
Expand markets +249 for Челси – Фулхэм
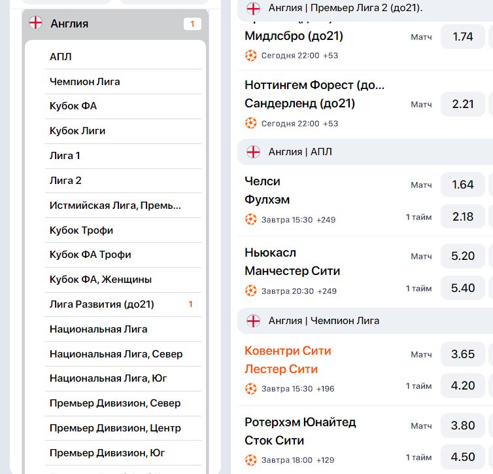[x=326, y=220]
